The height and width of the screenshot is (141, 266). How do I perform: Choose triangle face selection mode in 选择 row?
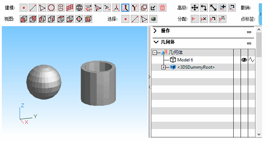pos(144,19)
